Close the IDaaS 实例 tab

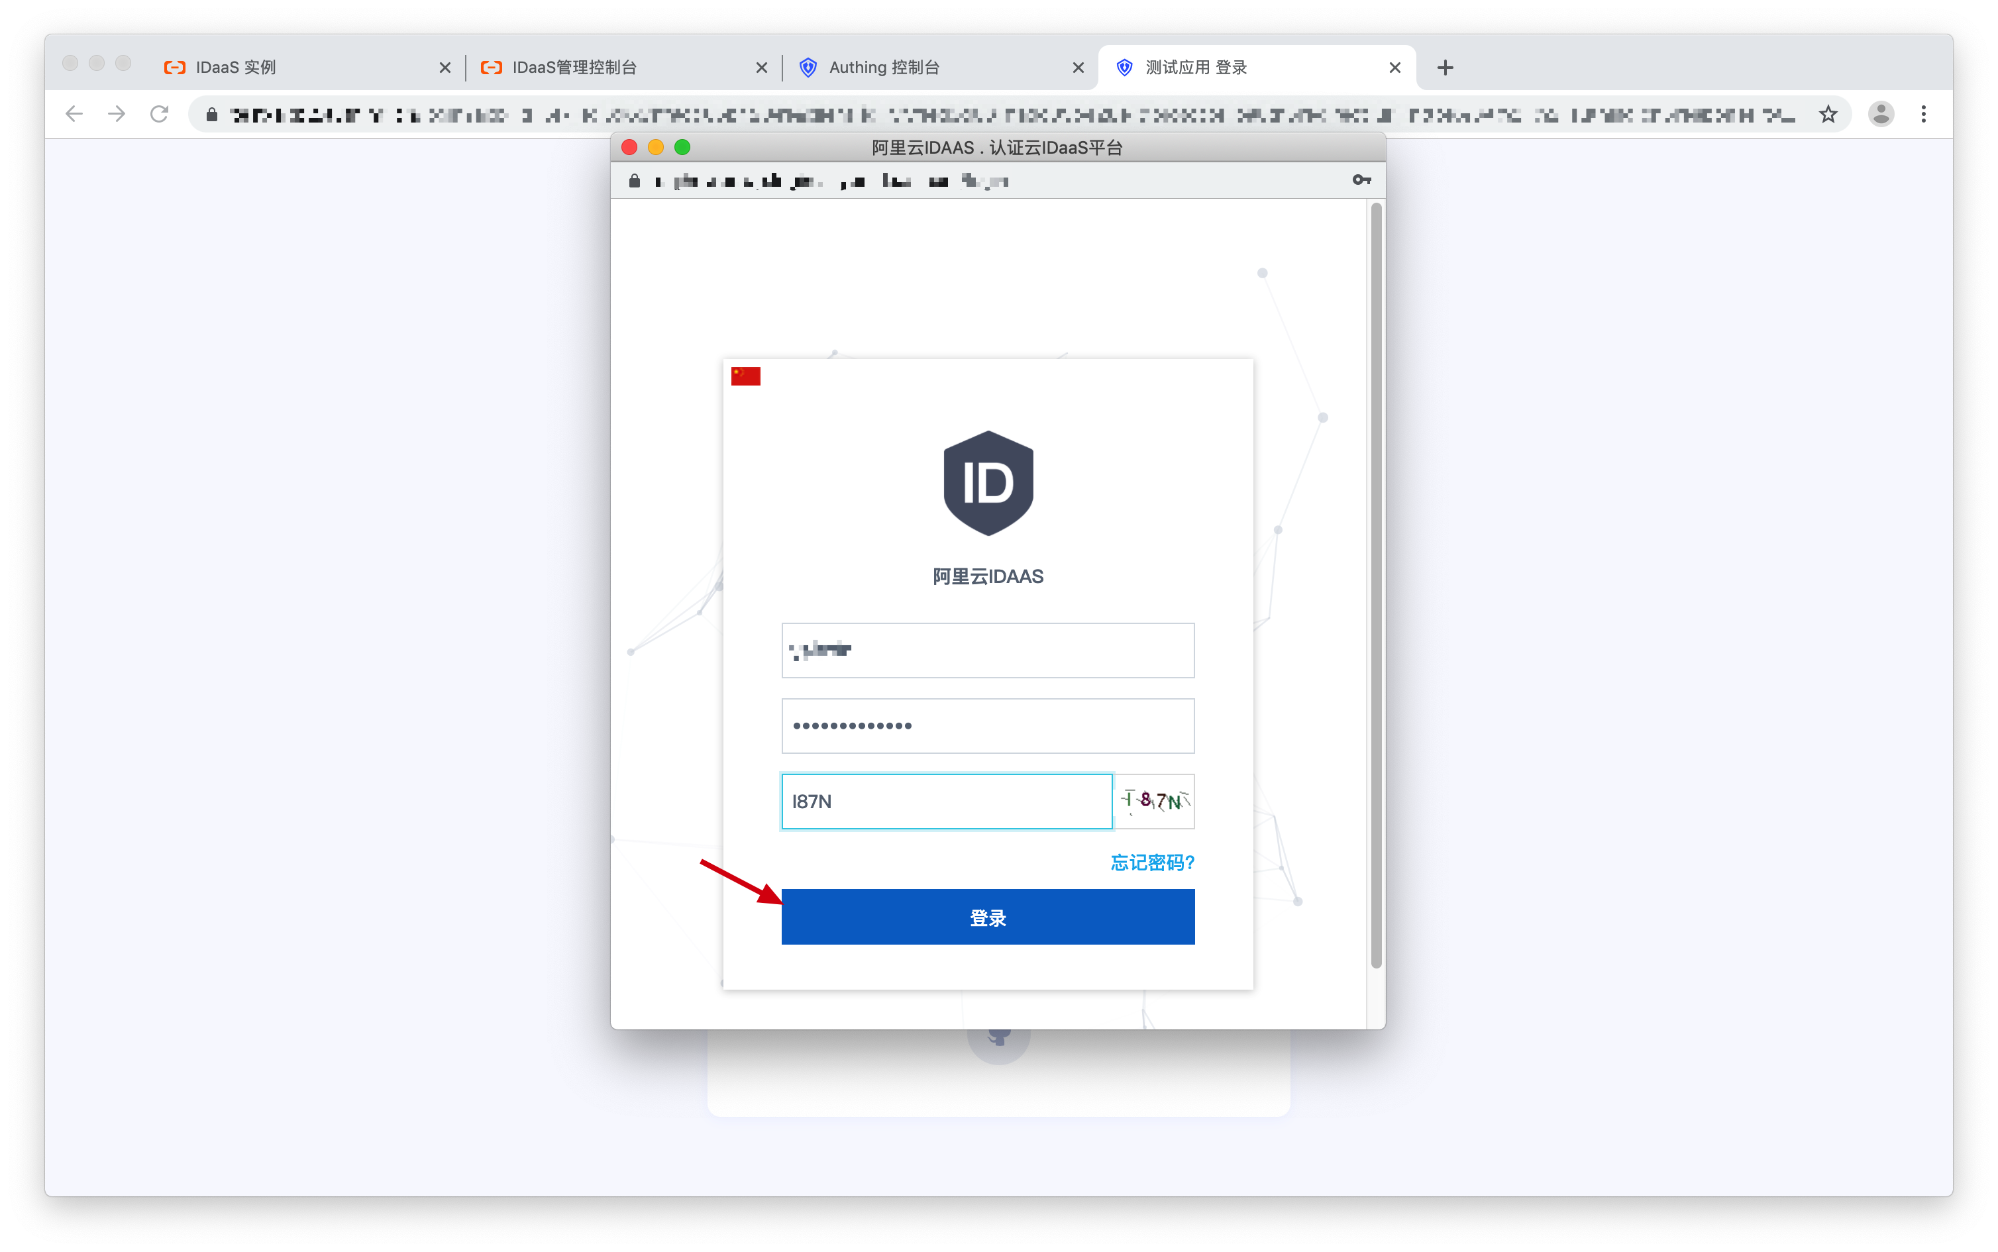point(445,68)
